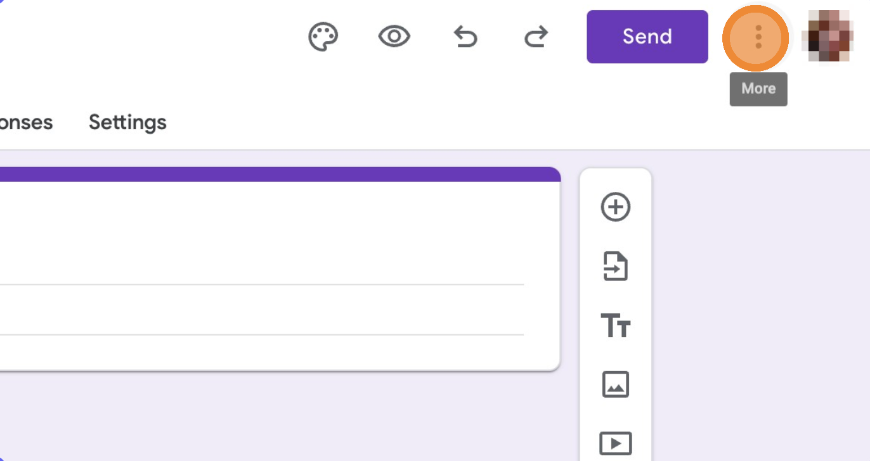870x461 pixels.
Task: Click the purple header bar of the form card
Action: (x=279, y=174)
